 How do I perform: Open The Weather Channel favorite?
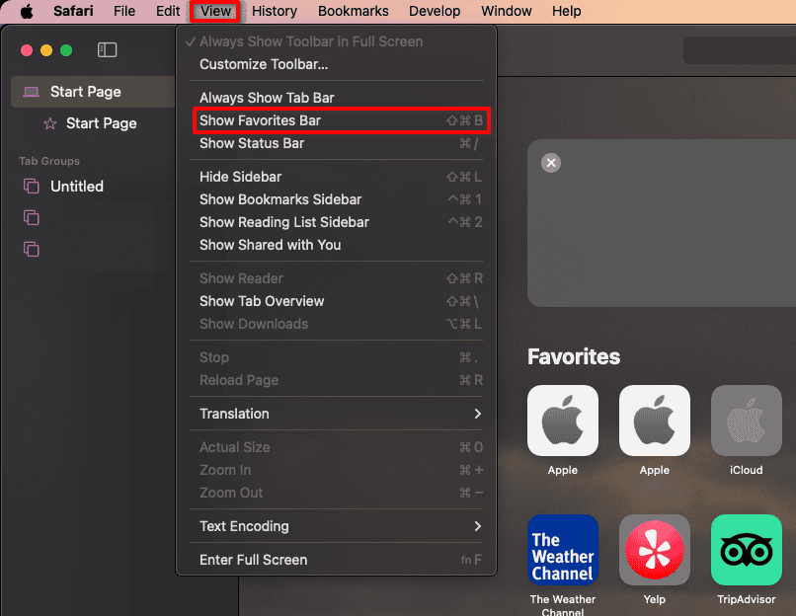coord(563,550)
